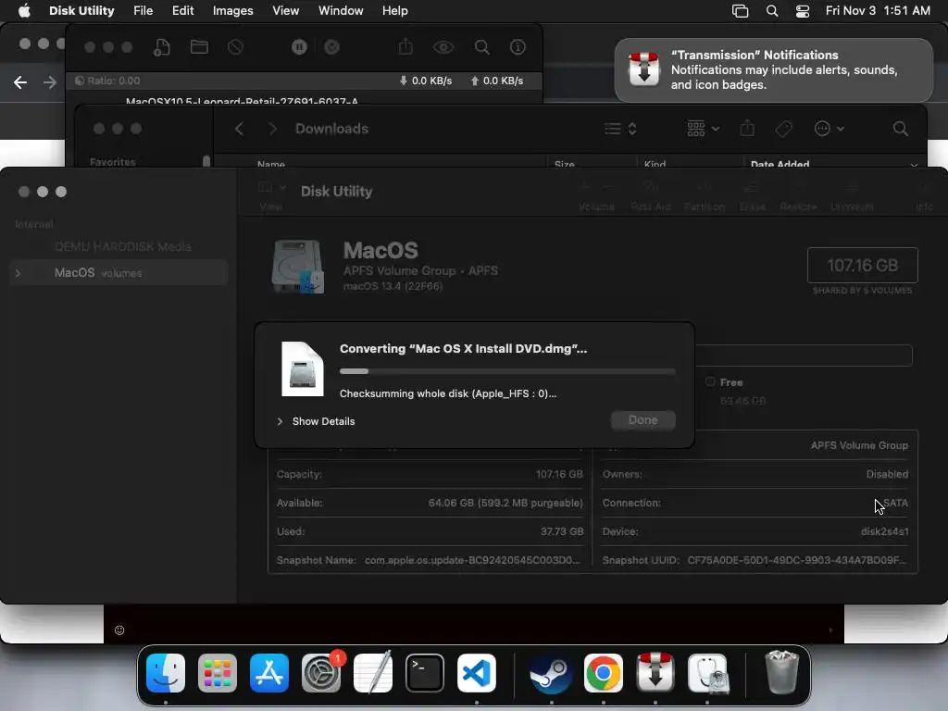Image resolution: width=948 pixels, height=711 pixels.
Task: Open Edit menu
Action: coord(182,11)
